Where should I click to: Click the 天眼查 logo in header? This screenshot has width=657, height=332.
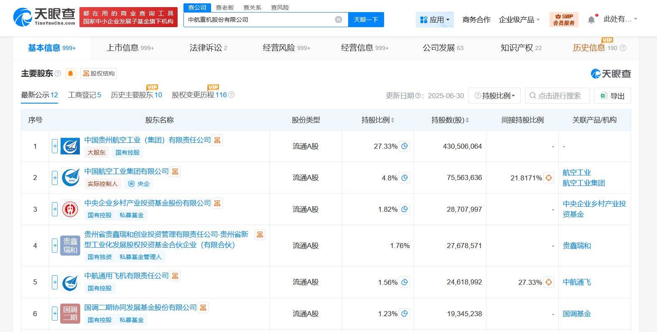[44, 17]
